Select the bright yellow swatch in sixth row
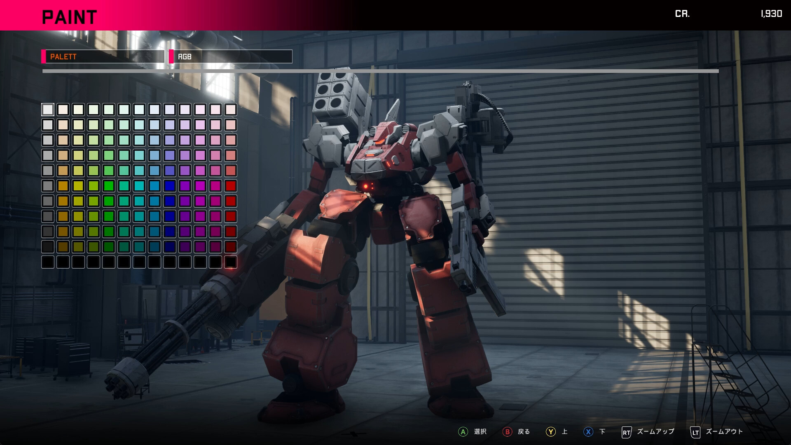Screen dimensions: 791x445 click(x=78, y=186)
